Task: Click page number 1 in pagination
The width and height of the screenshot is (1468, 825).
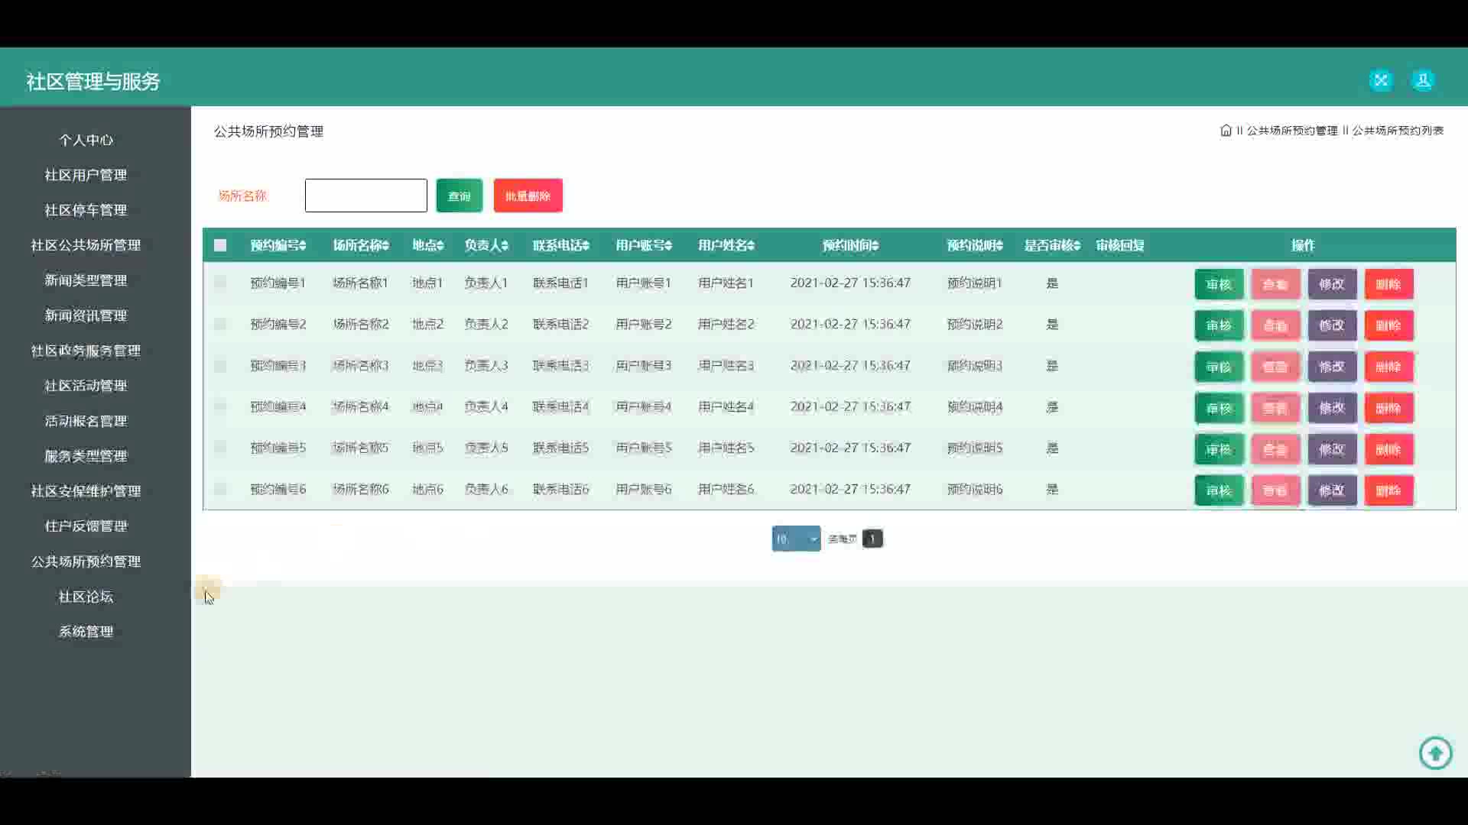Action: click(872, 539)
